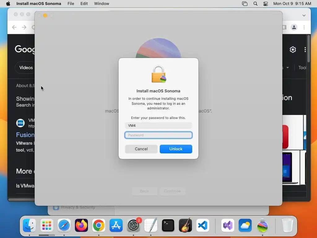
Task: Open the Google apps dots icon
Action: point(305,50)
